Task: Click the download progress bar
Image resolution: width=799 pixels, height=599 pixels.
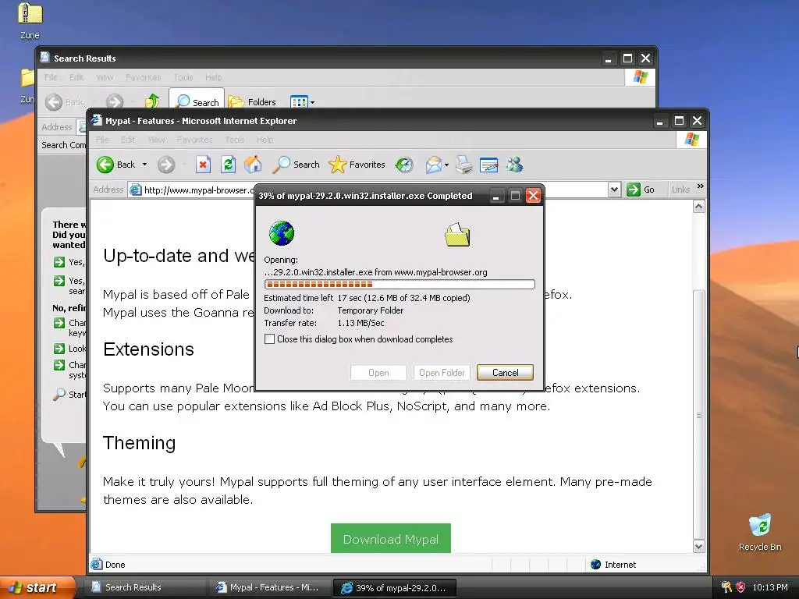Action: [399, 284]
